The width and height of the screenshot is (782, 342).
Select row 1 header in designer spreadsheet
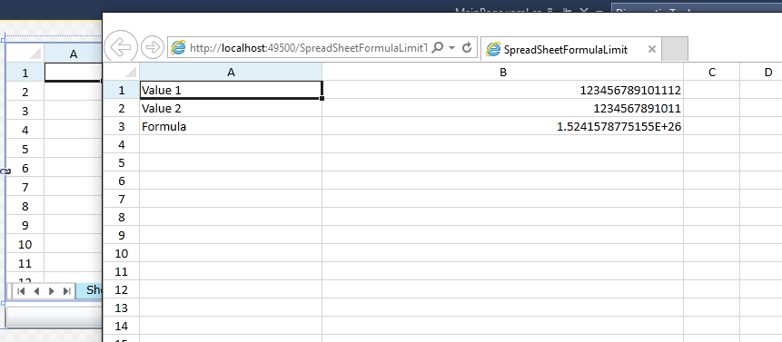pyautogui.click(x=25, y=73)
